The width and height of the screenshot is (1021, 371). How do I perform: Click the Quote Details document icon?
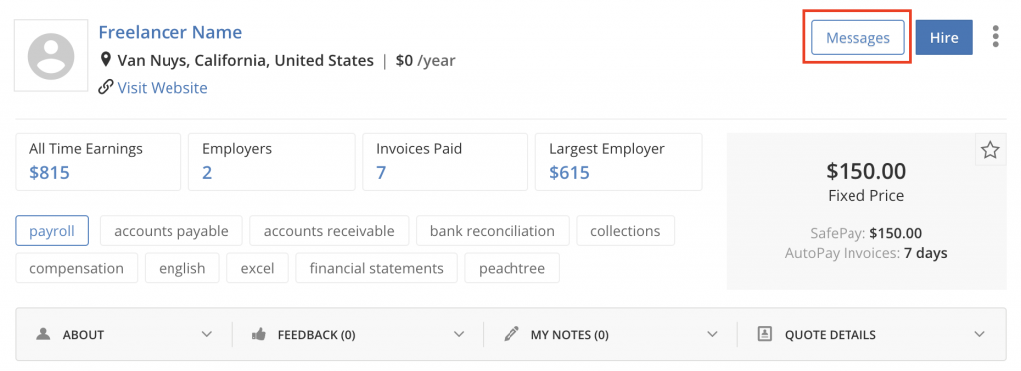765,334
